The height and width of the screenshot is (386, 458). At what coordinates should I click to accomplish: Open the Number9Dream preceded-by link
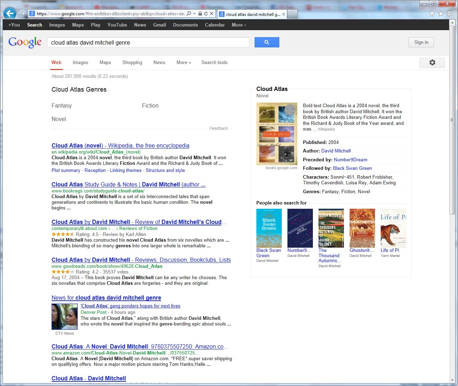[x=350, y=160]
